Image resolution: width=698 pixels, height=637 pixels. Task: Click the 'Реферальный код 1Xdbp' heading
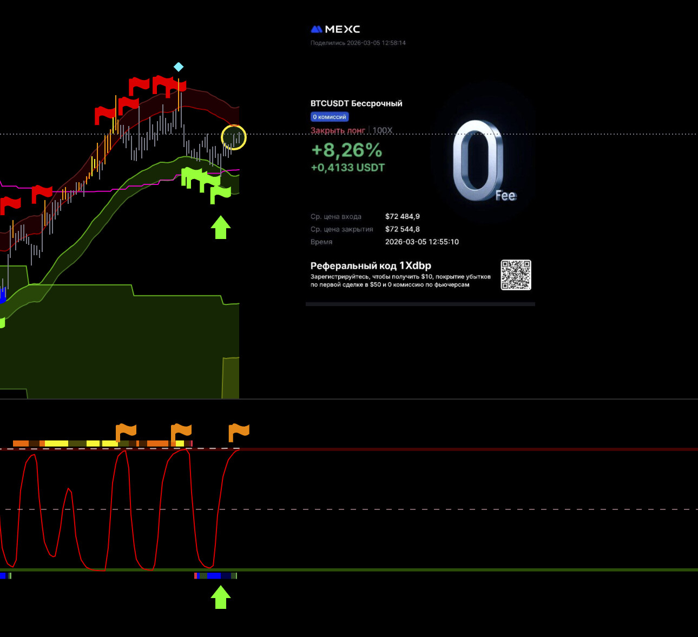point(371,266)
